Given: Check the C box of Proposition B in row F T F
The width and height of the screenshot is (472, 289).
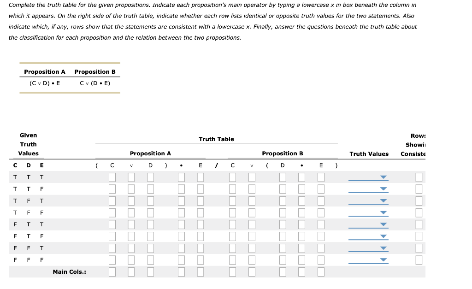Looking at the screenshot, I should coord(232,236).
